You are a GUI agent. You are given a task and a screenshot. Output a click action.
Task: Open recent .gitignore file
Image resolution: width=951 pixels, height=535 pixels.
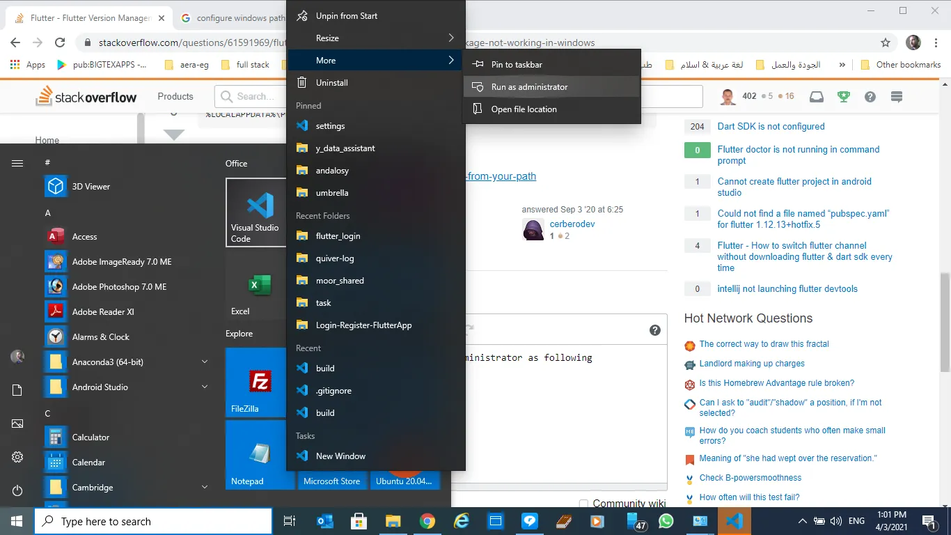point(376,391)
